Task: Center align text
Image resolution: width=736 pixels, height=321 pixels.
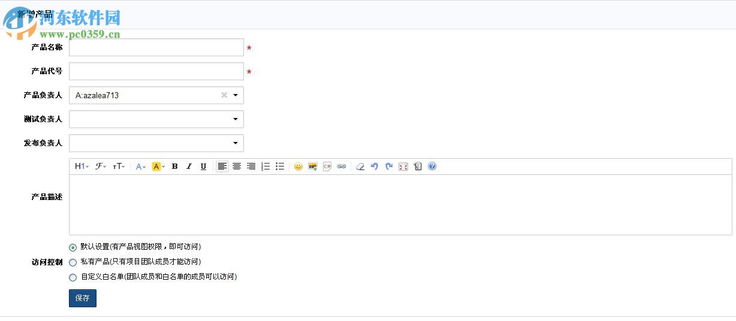Action: pos(237,166)
